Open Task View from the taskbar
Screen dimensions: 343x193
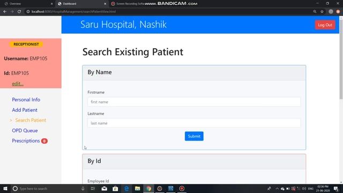tap(93, 188)
